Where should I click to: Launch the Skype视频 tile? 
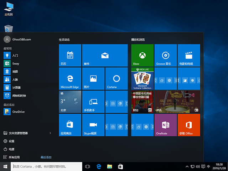tap(93, 125)
